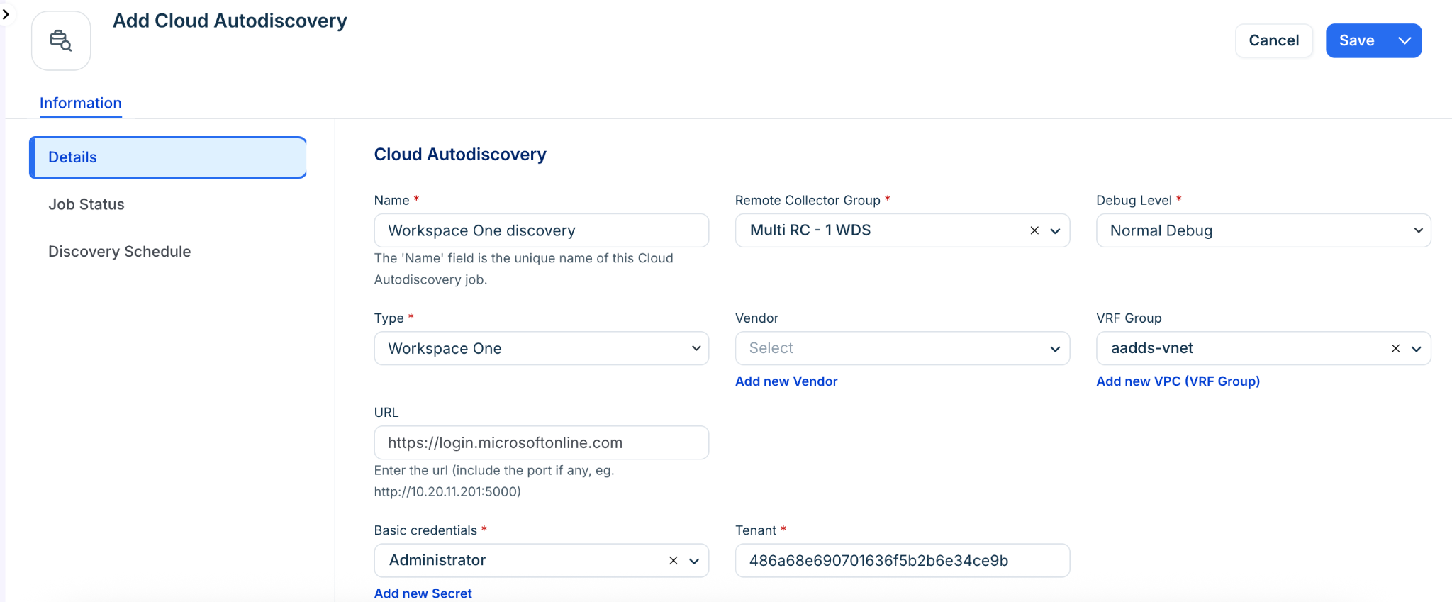Focus the URL input field
1452x602 pixels.
(x=541, y=442)
